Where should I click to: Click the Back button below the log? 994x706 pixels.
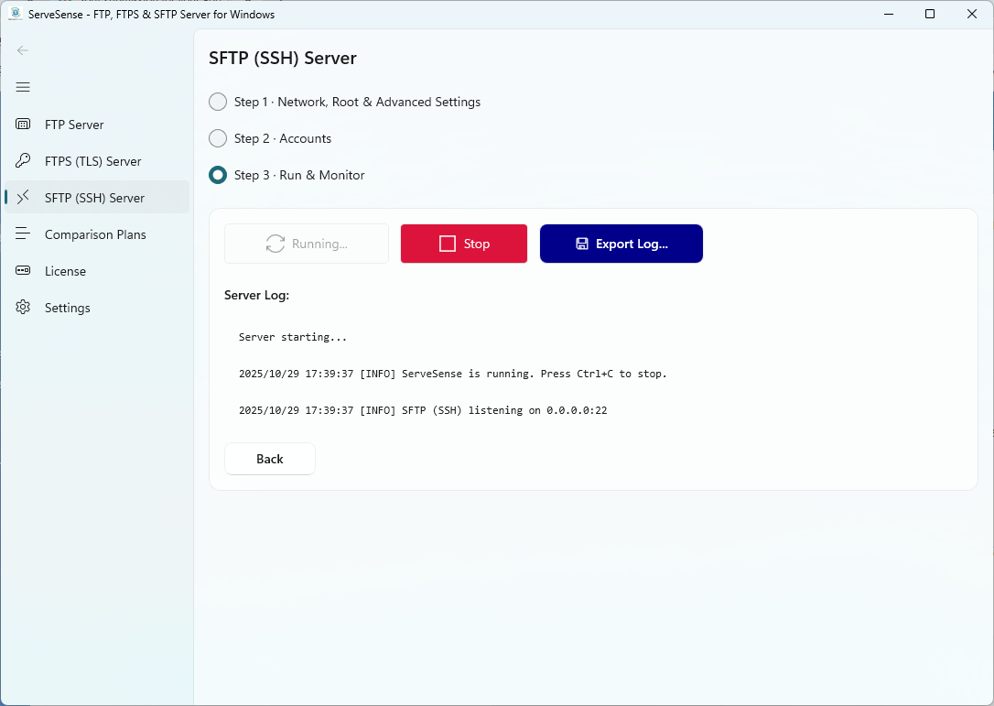tap(269, 459)
